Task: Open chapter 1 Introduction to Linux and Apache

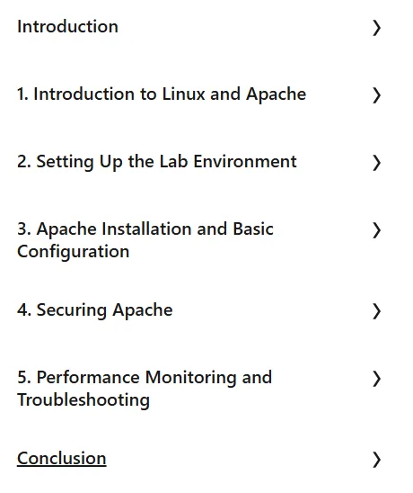Action: click(x=162, y=94)
